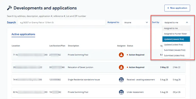Click the Assigned to label
Screen dimensions: 196x99
click(x=113, y=22)
